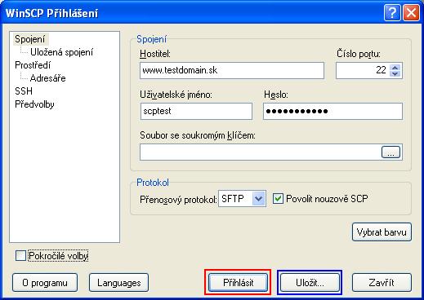Select Uložená spojení in the tree
424x300 pixels.
pyautogui.click(x=61, y=52)
